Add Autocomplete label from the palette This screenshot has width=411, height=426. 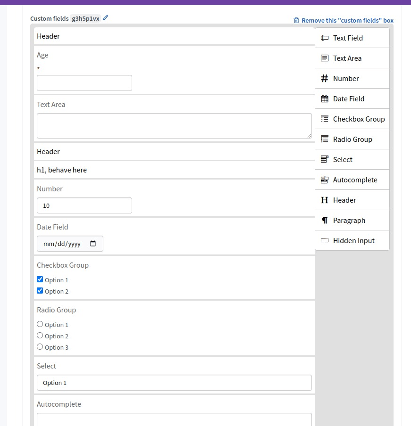coord(355,180)
